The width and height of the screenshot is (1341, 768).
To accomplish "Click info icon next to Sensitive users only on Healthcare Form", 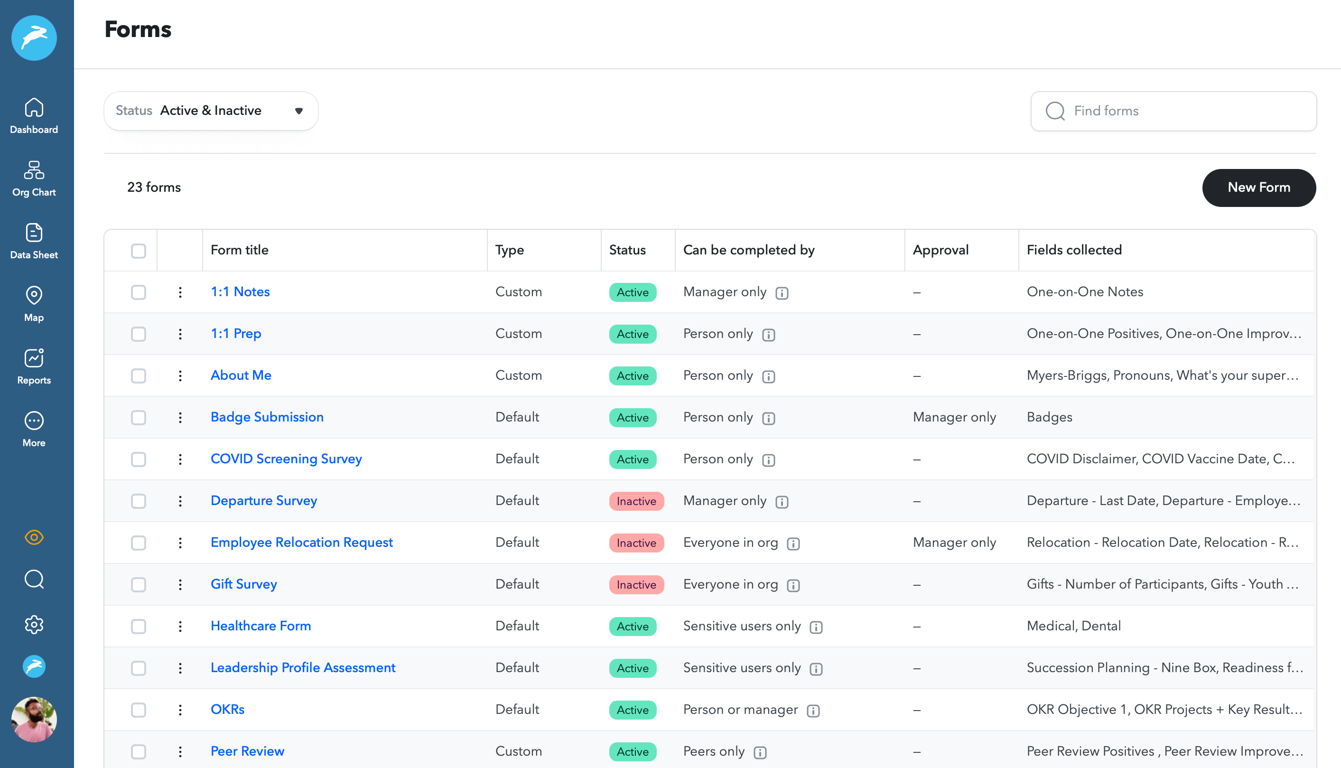I will coord(816,627).
